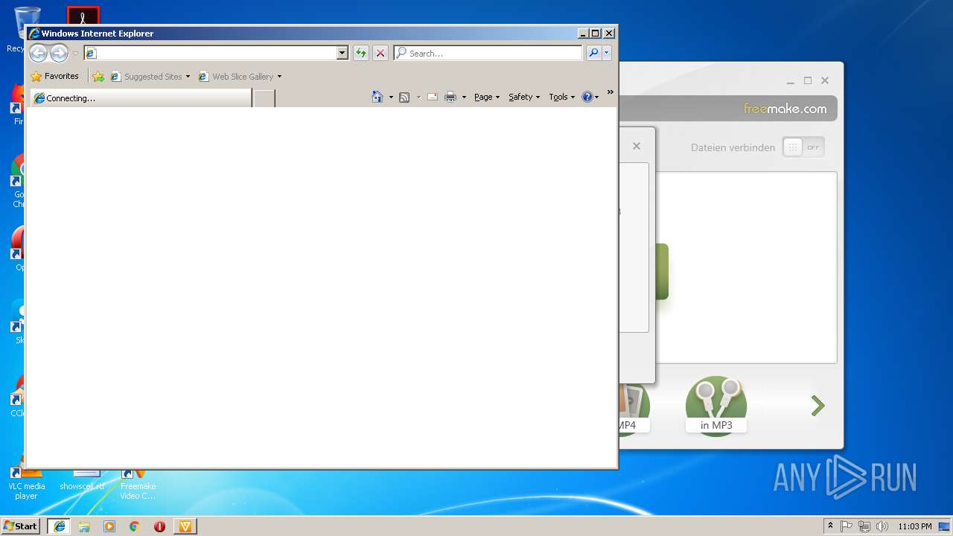Open the Favorites center
Viewport: 953px width, 536px height.
[54, 76]
